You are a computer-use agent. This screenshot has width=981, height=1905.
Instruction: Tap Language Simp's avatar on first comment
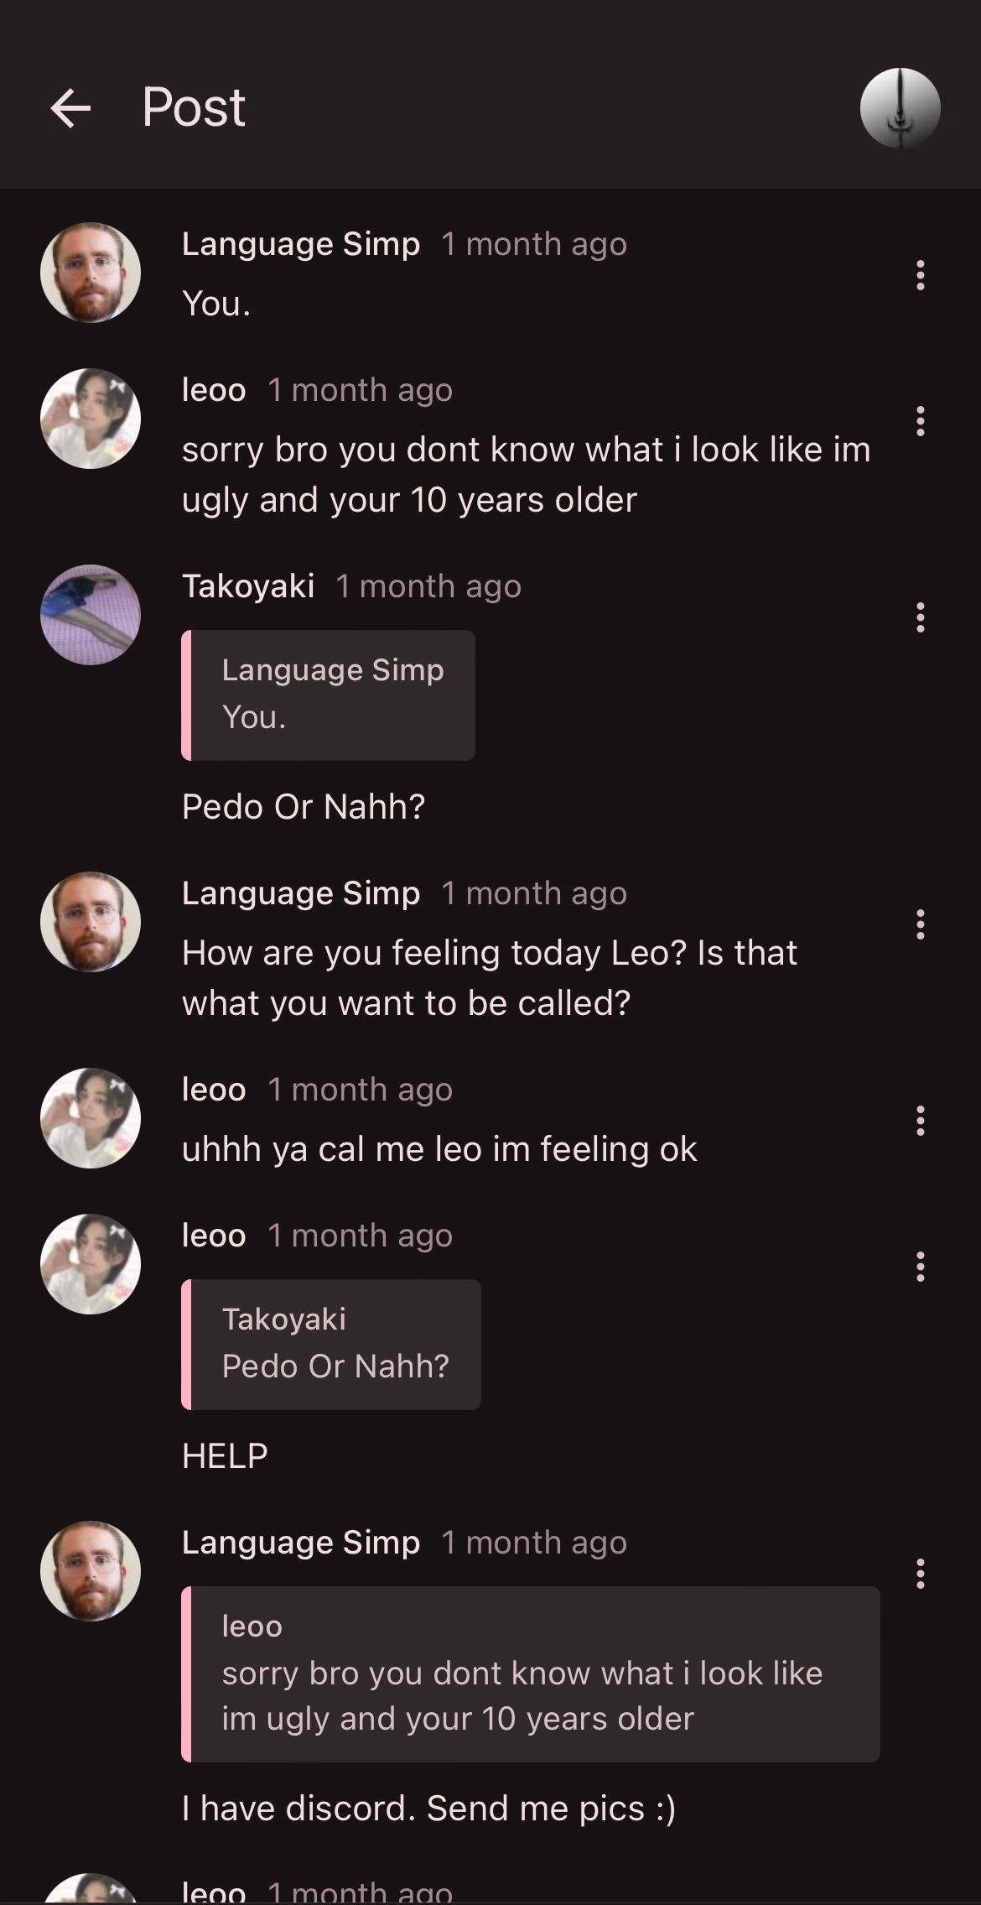91,273
